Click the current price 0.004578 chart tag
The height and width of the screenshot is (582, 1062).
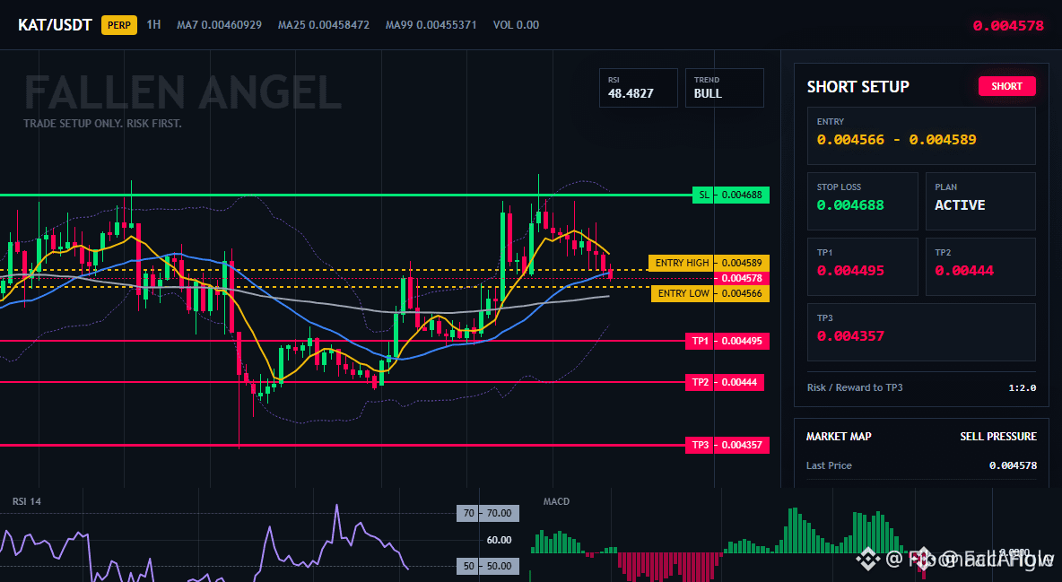coord(741,279)
